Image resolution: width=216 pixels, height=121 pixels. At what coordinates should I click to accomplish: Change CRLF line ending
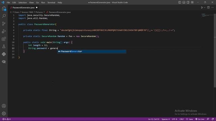click(x=182, y=119)
